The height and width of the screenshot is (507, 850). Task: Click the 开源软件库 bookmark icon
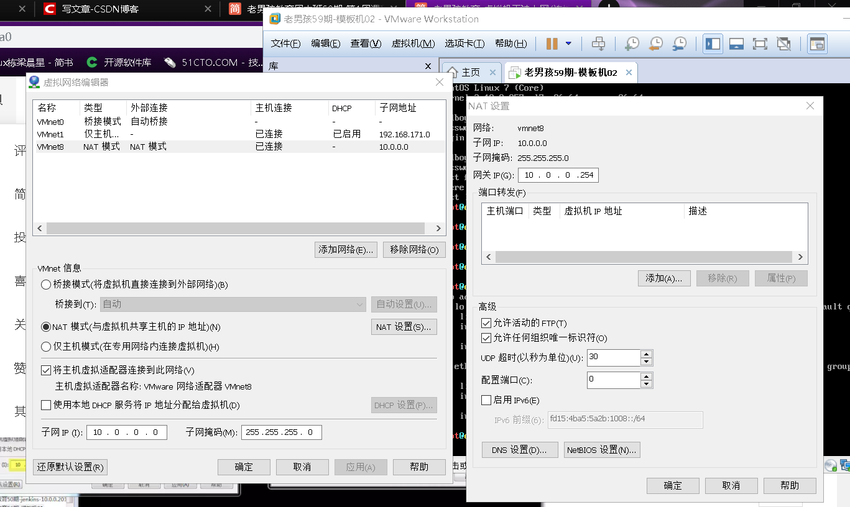(x=92, y=62)
